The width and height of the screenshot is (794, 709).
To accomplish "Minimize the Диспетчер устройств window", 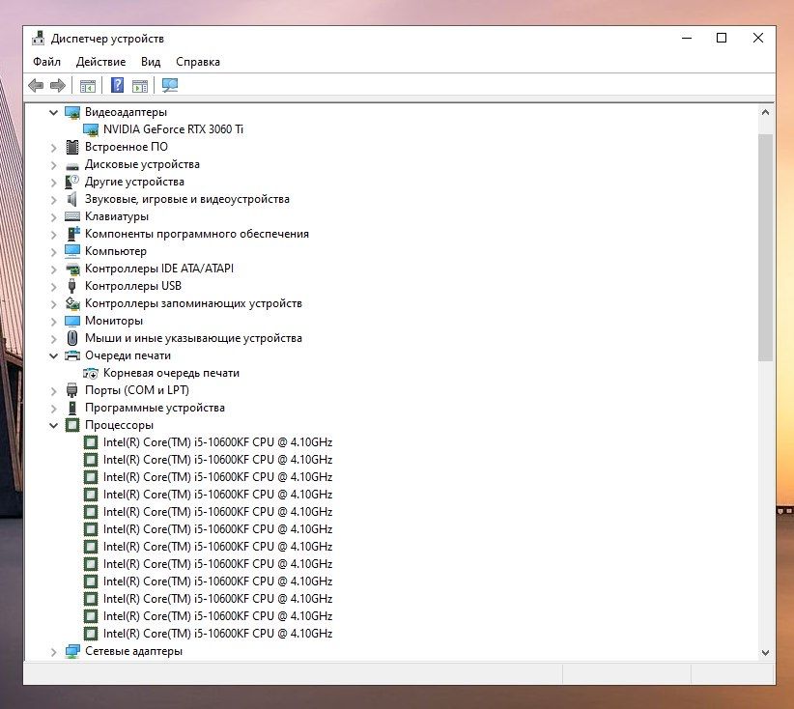I will coord(687,38).
